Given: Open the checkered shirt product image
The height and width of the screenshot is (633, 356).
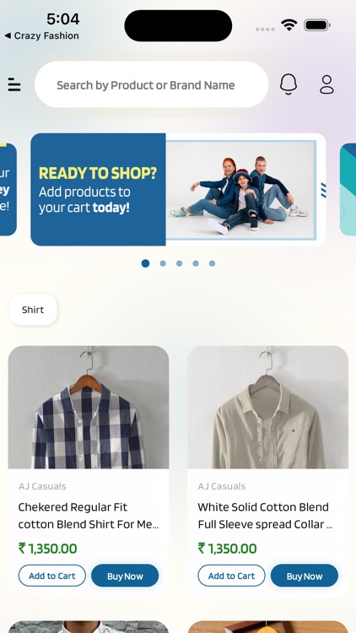Looking at the screenshot, I should tap(89, 407).
